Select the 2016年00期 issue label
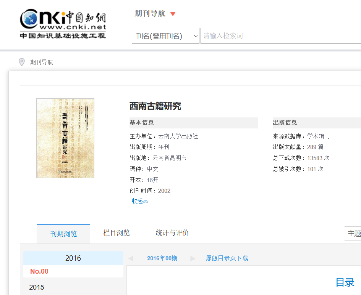Screen dimensions: 361x295 [x=162, y=258]
